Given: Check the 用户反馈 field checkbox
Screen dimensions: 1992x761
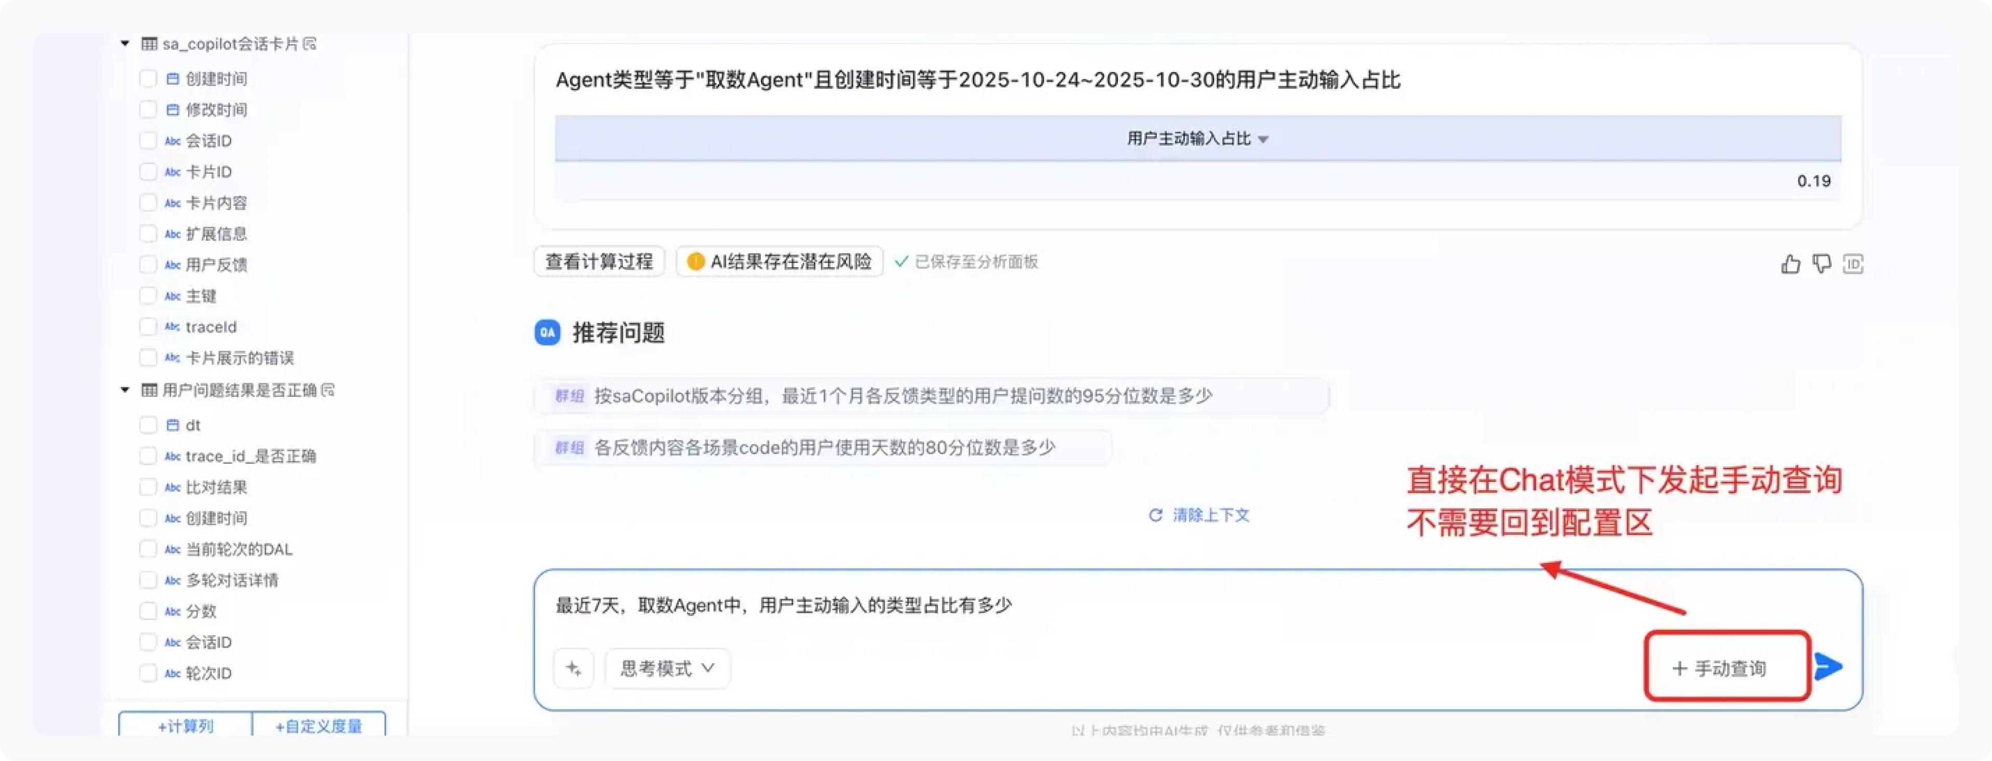Looking at the screenshot, I should 148,265.
